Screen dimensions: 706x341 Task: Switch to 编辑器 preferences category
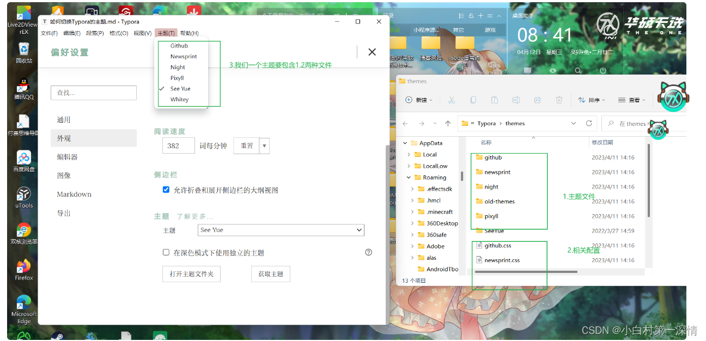click(x=94, y=157)
